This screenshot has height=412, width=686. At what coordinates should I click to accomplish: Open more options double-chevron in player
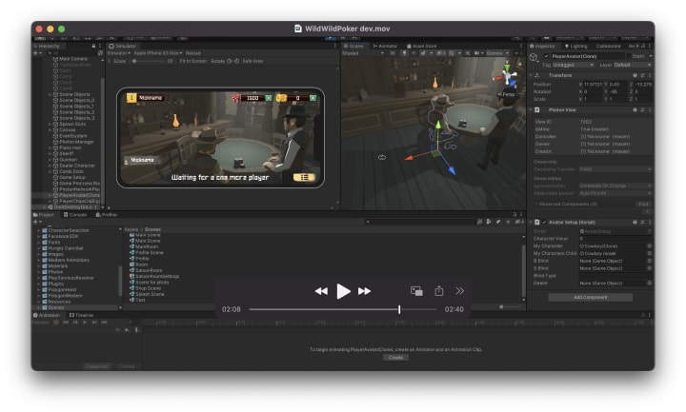click(459, 291)
